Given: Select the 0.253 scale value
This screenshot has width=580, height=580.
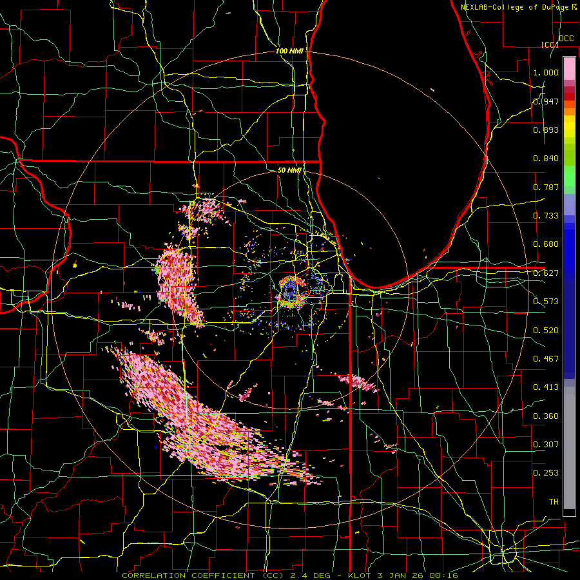Looking at the screenshot, I should click(546, 473).
